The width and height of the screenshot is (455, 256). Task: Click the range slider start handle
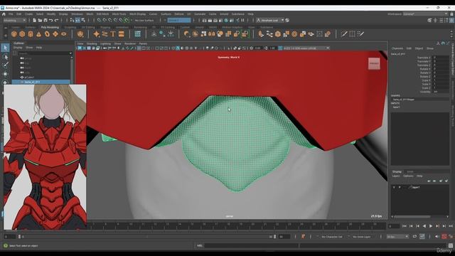[19, 237]
